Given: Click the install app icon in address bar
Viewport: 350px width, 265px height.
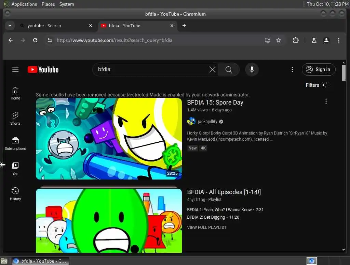Looking at the screenshot, I should click(x=267, y=40).
